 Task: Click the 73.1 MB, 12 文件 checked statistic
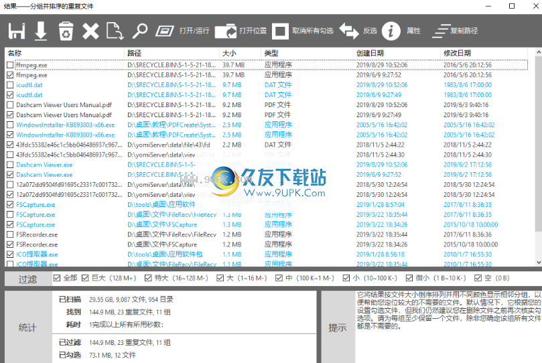(113, 355)
